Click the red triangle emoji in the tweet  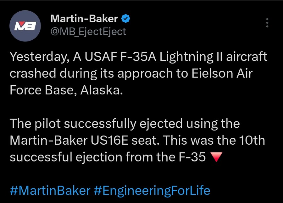(217, 157)
